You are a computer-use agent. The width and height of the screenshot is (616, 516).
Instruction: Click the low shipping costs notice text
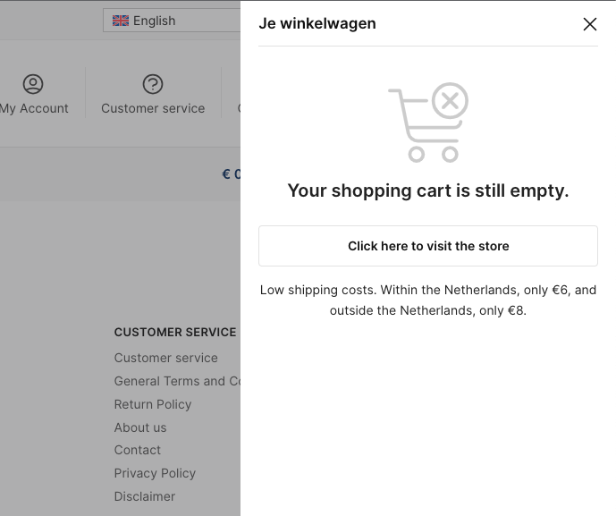pos(428,300)
